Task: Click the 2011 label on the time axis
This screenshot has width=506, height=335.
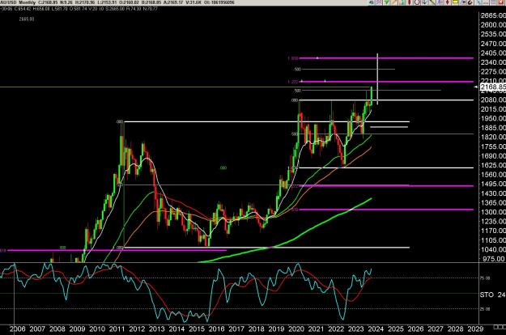Action: coord(117,329)
